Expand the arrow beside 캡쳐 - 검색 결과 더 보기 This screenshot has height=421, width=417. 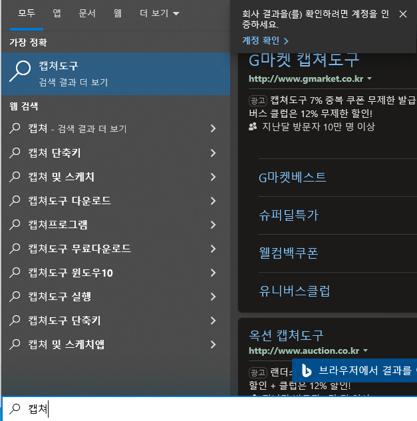click(213, 128)
